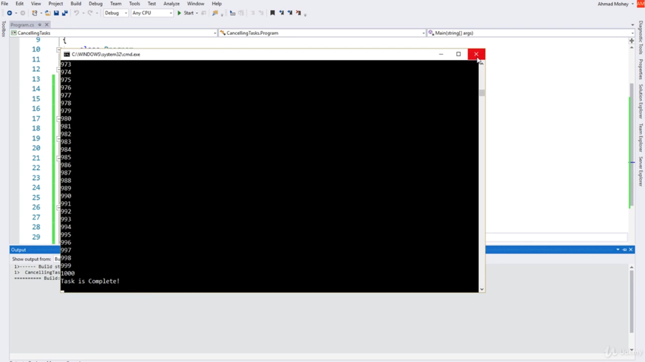
Task: Select the Program.cs tab
Action: pos(23,25)
